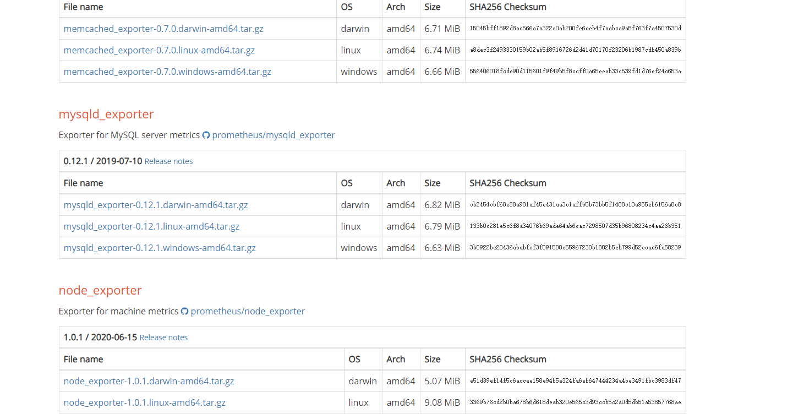Screen dimensions: 793x419
Task: Open Release notes for node_exporter 1.0.1
Action: coord(163,338)
